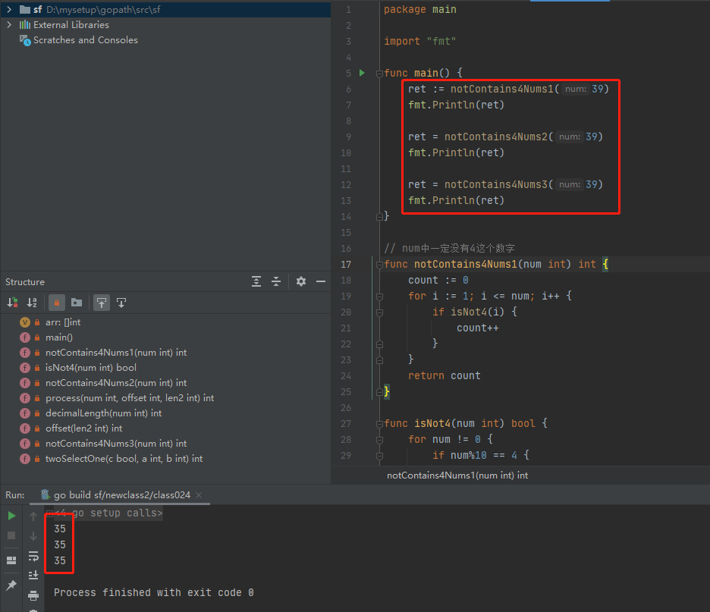Open Structure panel settings gear
This screenshot has height=612, width=710.
(300, 281)
